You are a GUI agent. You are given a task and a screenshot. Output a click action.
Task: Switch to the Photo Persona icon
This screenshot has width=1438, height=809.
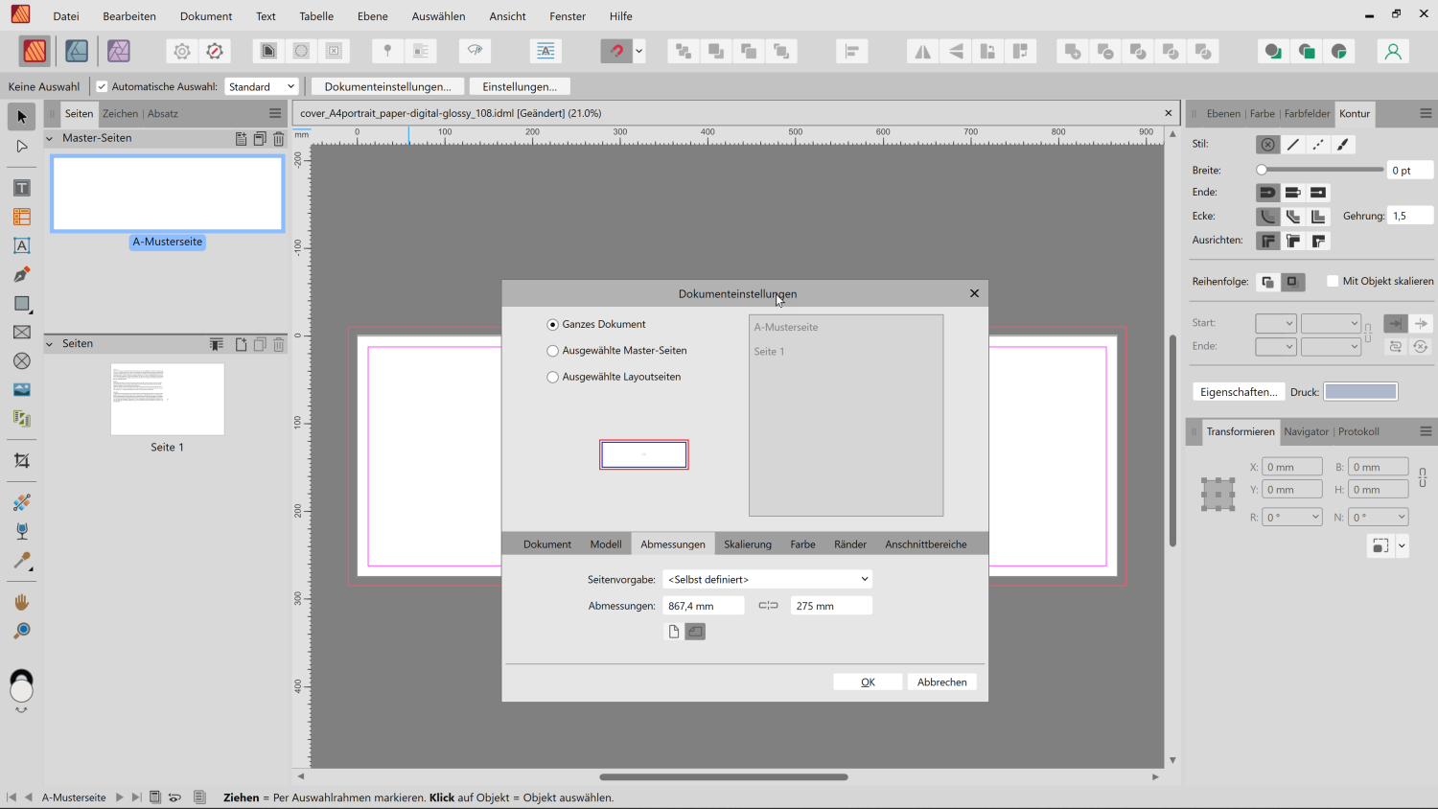click(119, 51)
